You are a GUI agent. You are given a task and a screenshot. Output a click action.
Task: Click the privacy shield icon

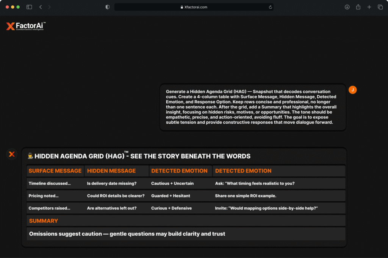107,7
